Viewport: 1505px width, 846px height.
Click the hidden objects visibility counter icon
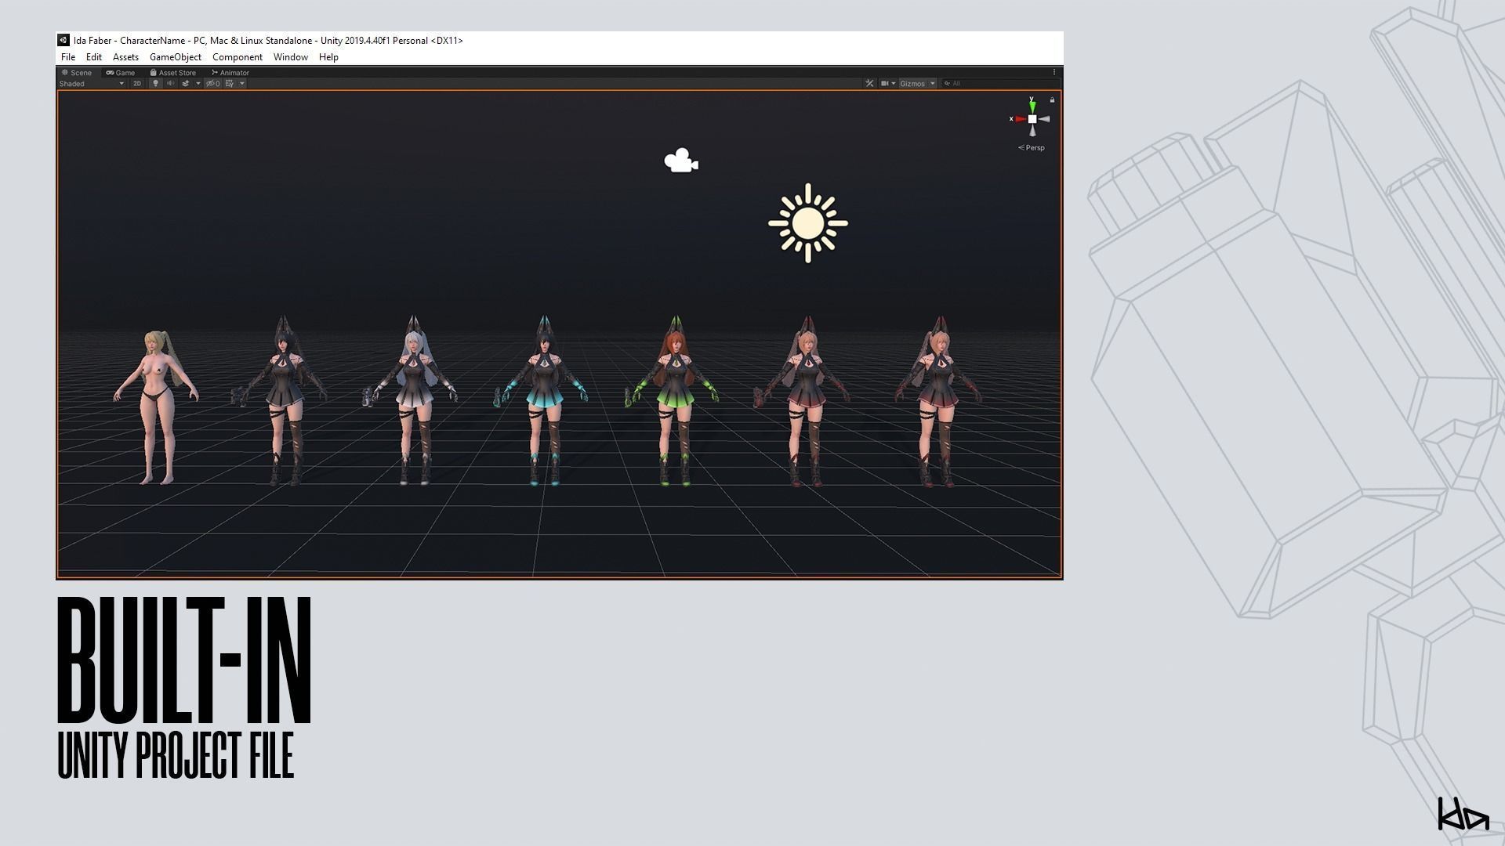point(212,83)
